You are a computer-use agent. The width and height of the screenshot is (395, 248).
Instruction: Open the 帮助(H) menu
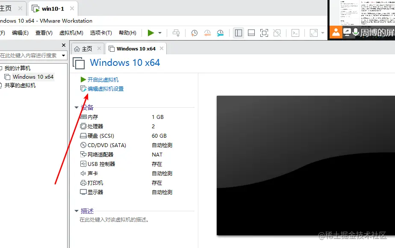(x=127, y=33)
